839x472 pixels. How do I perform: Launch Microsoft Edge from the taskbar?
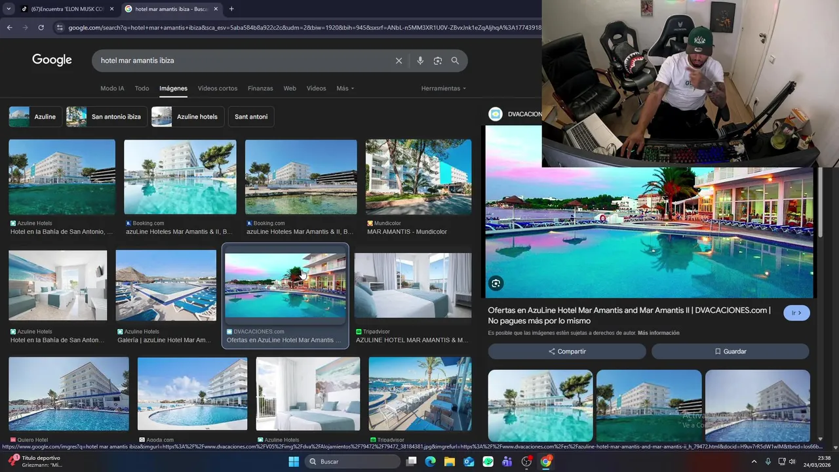click(x=430, y=462)
